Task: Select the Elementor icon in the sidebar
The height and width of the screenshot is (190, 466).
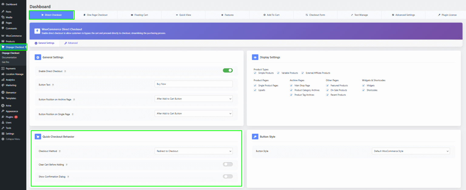Action: click(x=4, y=92)
